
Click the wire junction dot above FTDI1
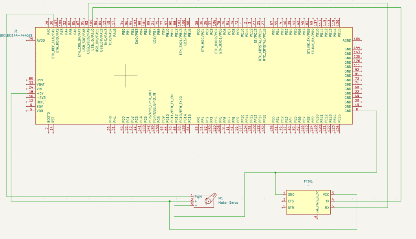click(x=275, y=173)
